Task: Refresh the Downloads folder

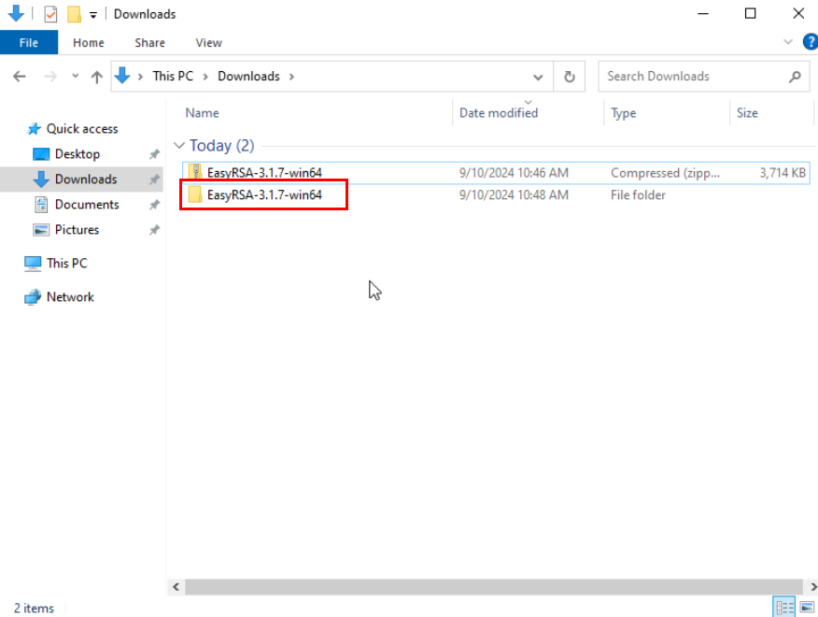Action: pyautogui.click(x=569, y=77)
